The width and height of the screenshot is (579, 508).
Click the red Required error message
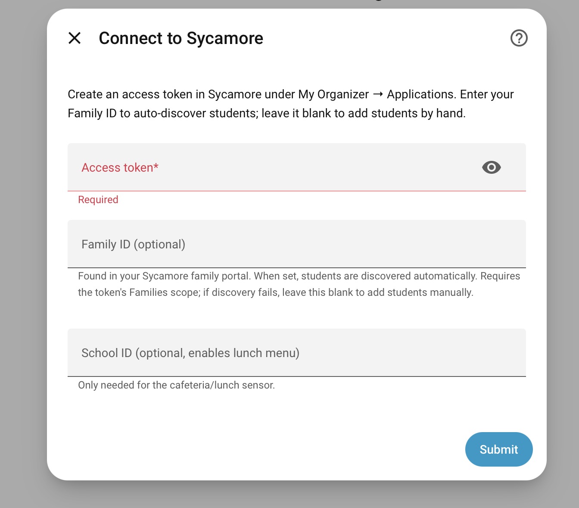pyautogui.click(x=98, y=200)
